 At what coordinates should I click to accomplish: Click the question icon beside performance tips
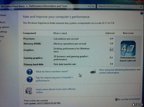tap(29, 79)
